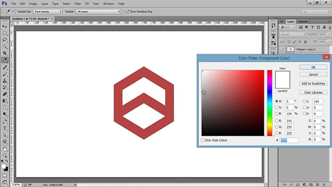Open the layer Kind filter dropdown
The width and height of the screenshot is (332, 187).
tap(288, 27)
